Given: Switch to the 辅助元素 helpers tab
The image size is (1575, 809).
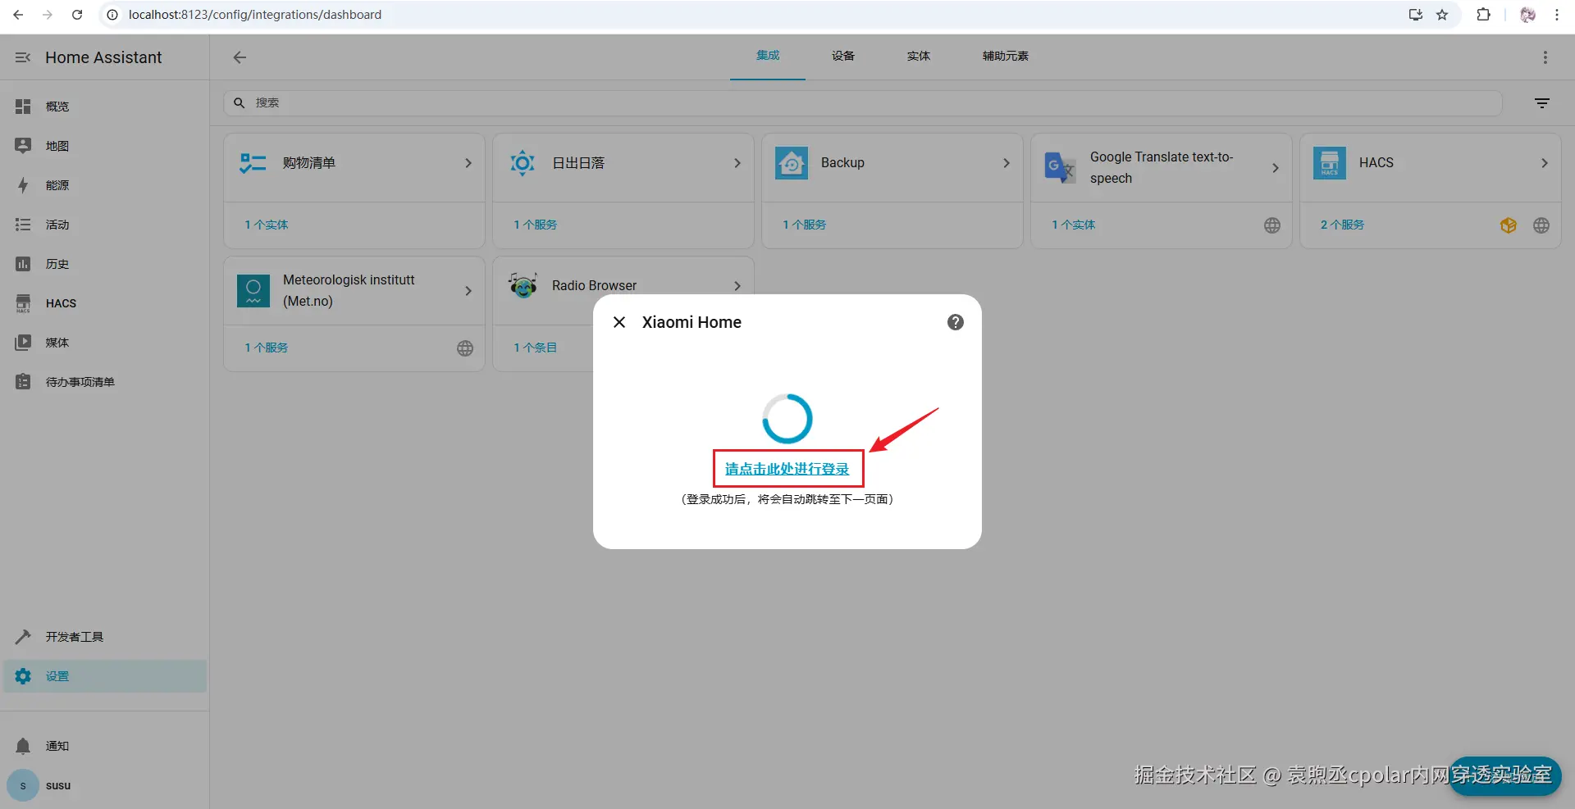Looking at the screenshot, I should pos(1006,56).
